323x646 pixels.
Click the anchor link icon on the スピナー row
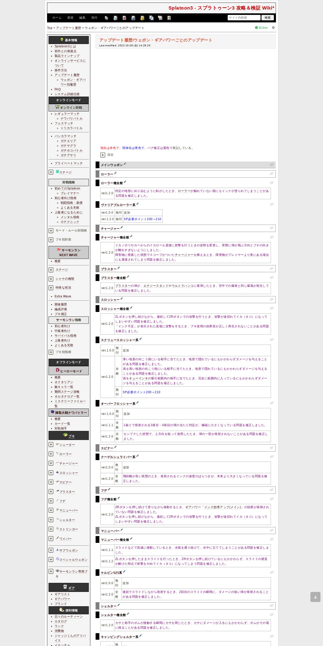[272, 448]
